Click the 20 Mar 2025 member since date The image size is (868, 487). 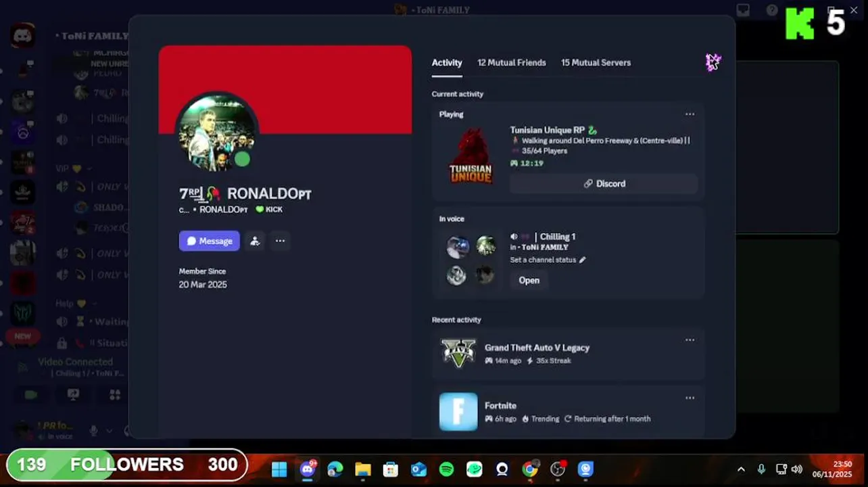click(x=203, y=285)
